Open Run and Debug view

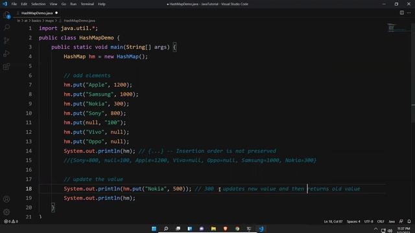point(6,53)
